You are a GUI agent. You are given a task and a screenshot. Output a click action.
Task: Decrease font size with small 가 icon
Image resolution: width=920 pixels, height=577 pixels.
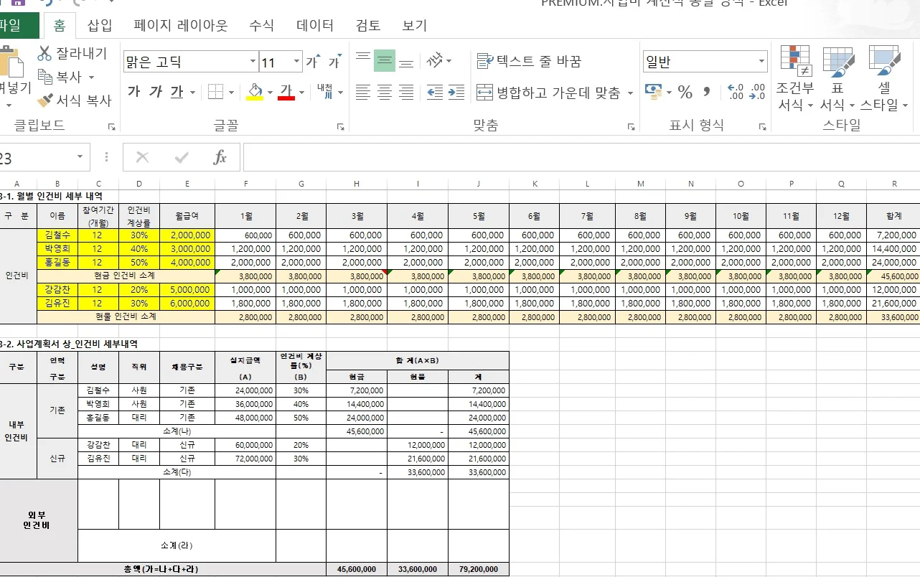click(334, 62)
